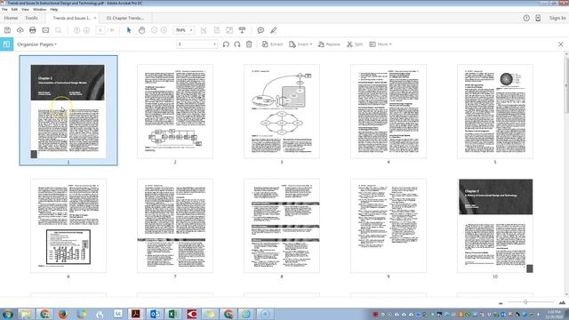Open the View menu
Image resolution: width=569 pixels, height=320 pixels.
point(26,10)
